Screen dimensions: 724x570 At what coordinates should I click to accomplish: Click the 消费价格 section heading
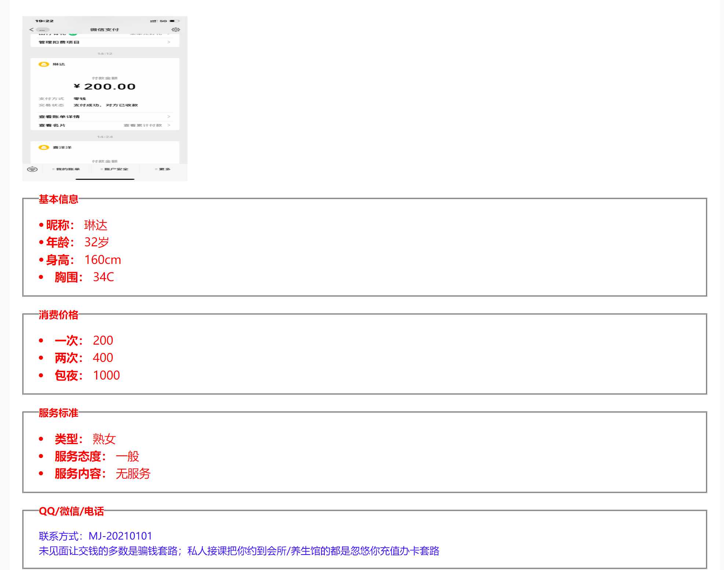click(59, 315)
